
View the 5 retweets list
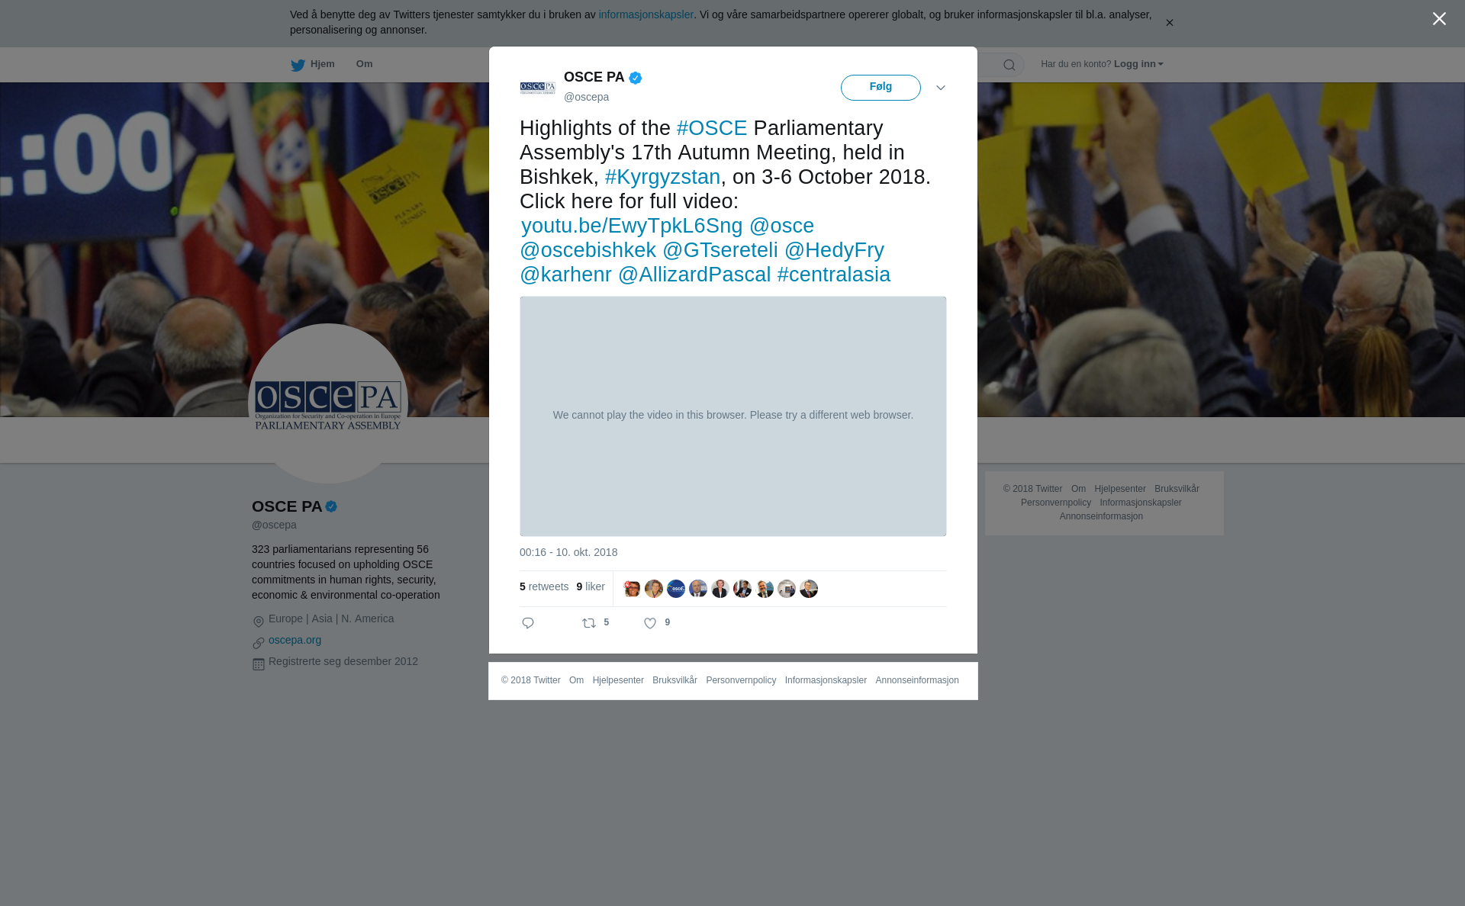coord(544,586)
